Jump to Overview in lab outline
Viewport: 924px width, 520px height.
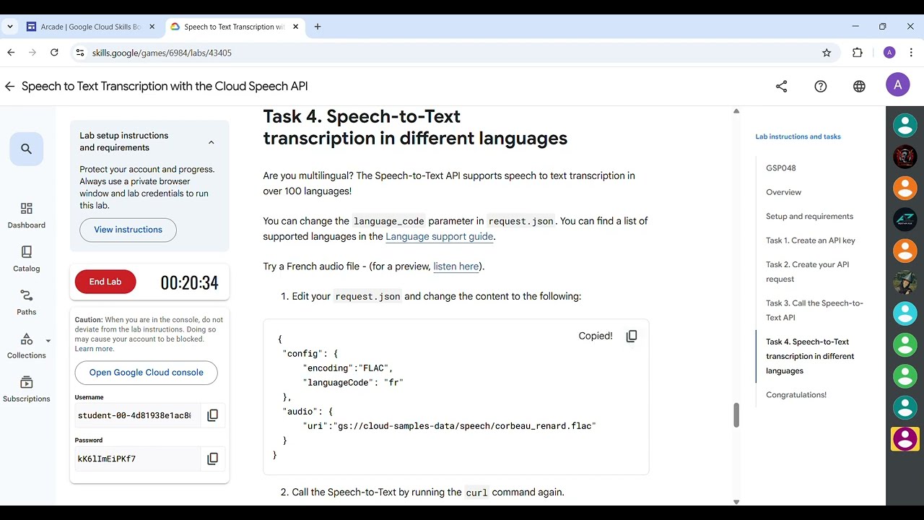783,192
